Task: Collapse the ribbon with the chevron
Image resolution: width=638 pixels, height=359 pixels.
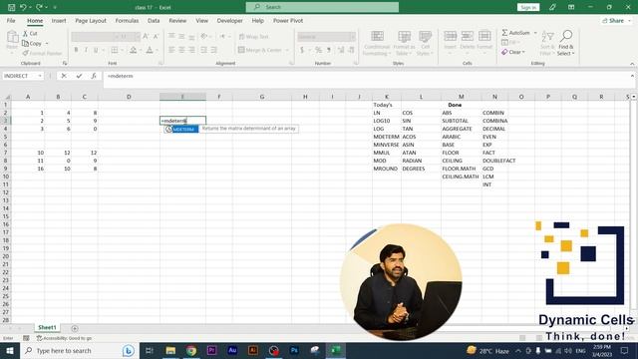Action: (632, 64)
